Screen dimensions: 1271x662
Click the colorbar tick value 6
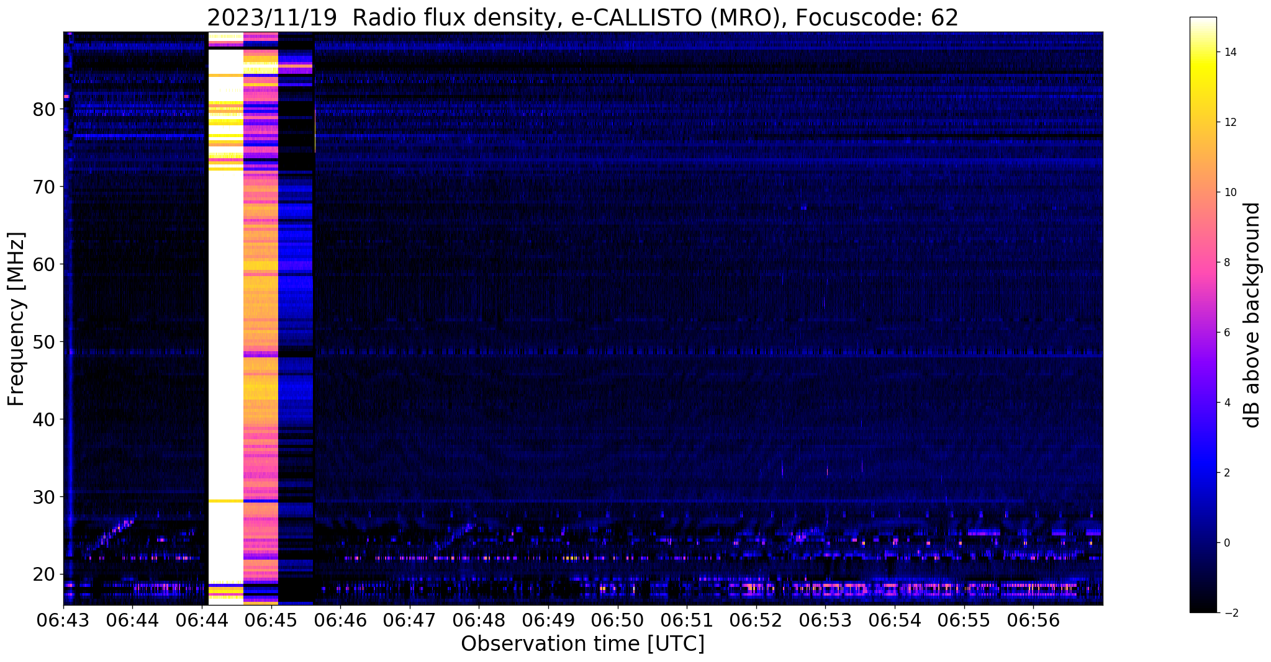coord(1226,333)
